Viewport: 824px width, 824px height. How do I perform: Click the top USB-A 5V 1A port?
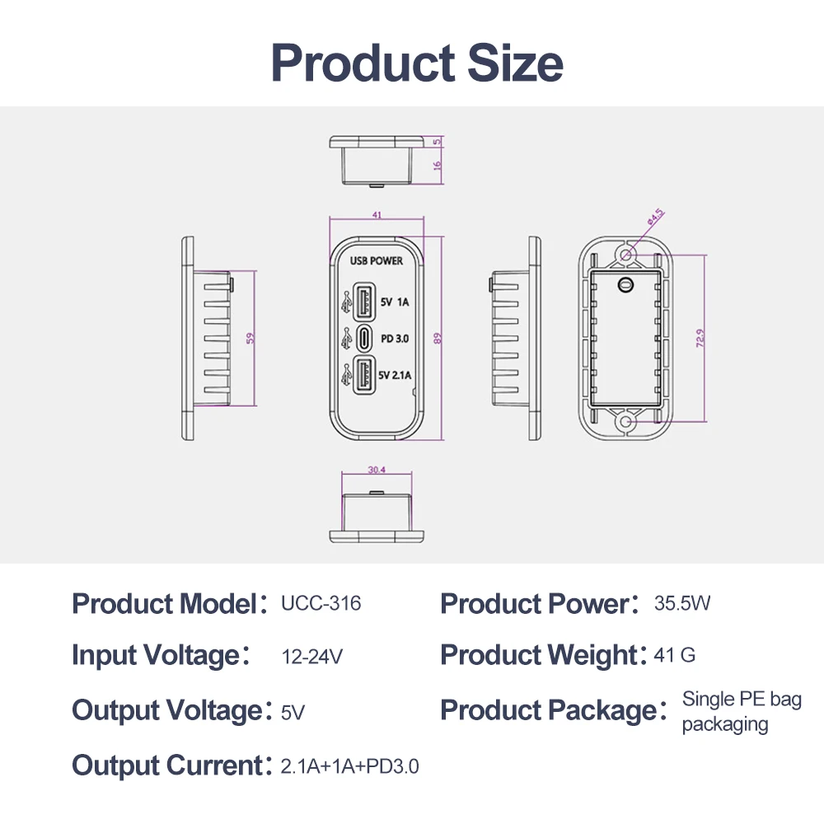pos(363,302)
